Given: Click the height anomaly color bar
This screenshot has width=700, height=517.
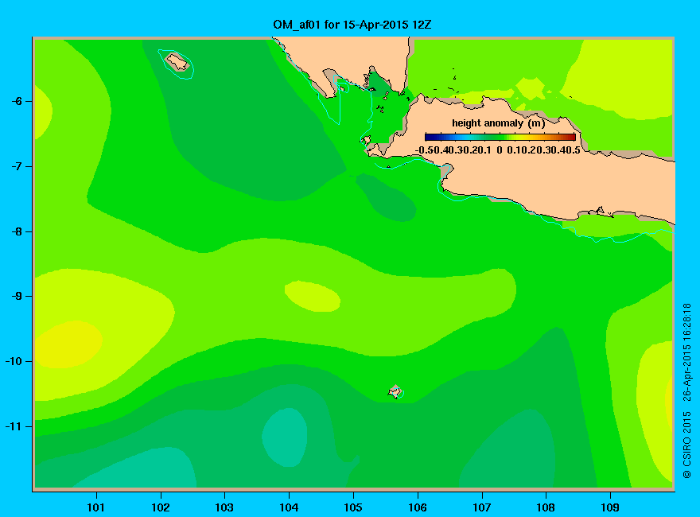Looking at the screenshot, I should pos(500,137).
